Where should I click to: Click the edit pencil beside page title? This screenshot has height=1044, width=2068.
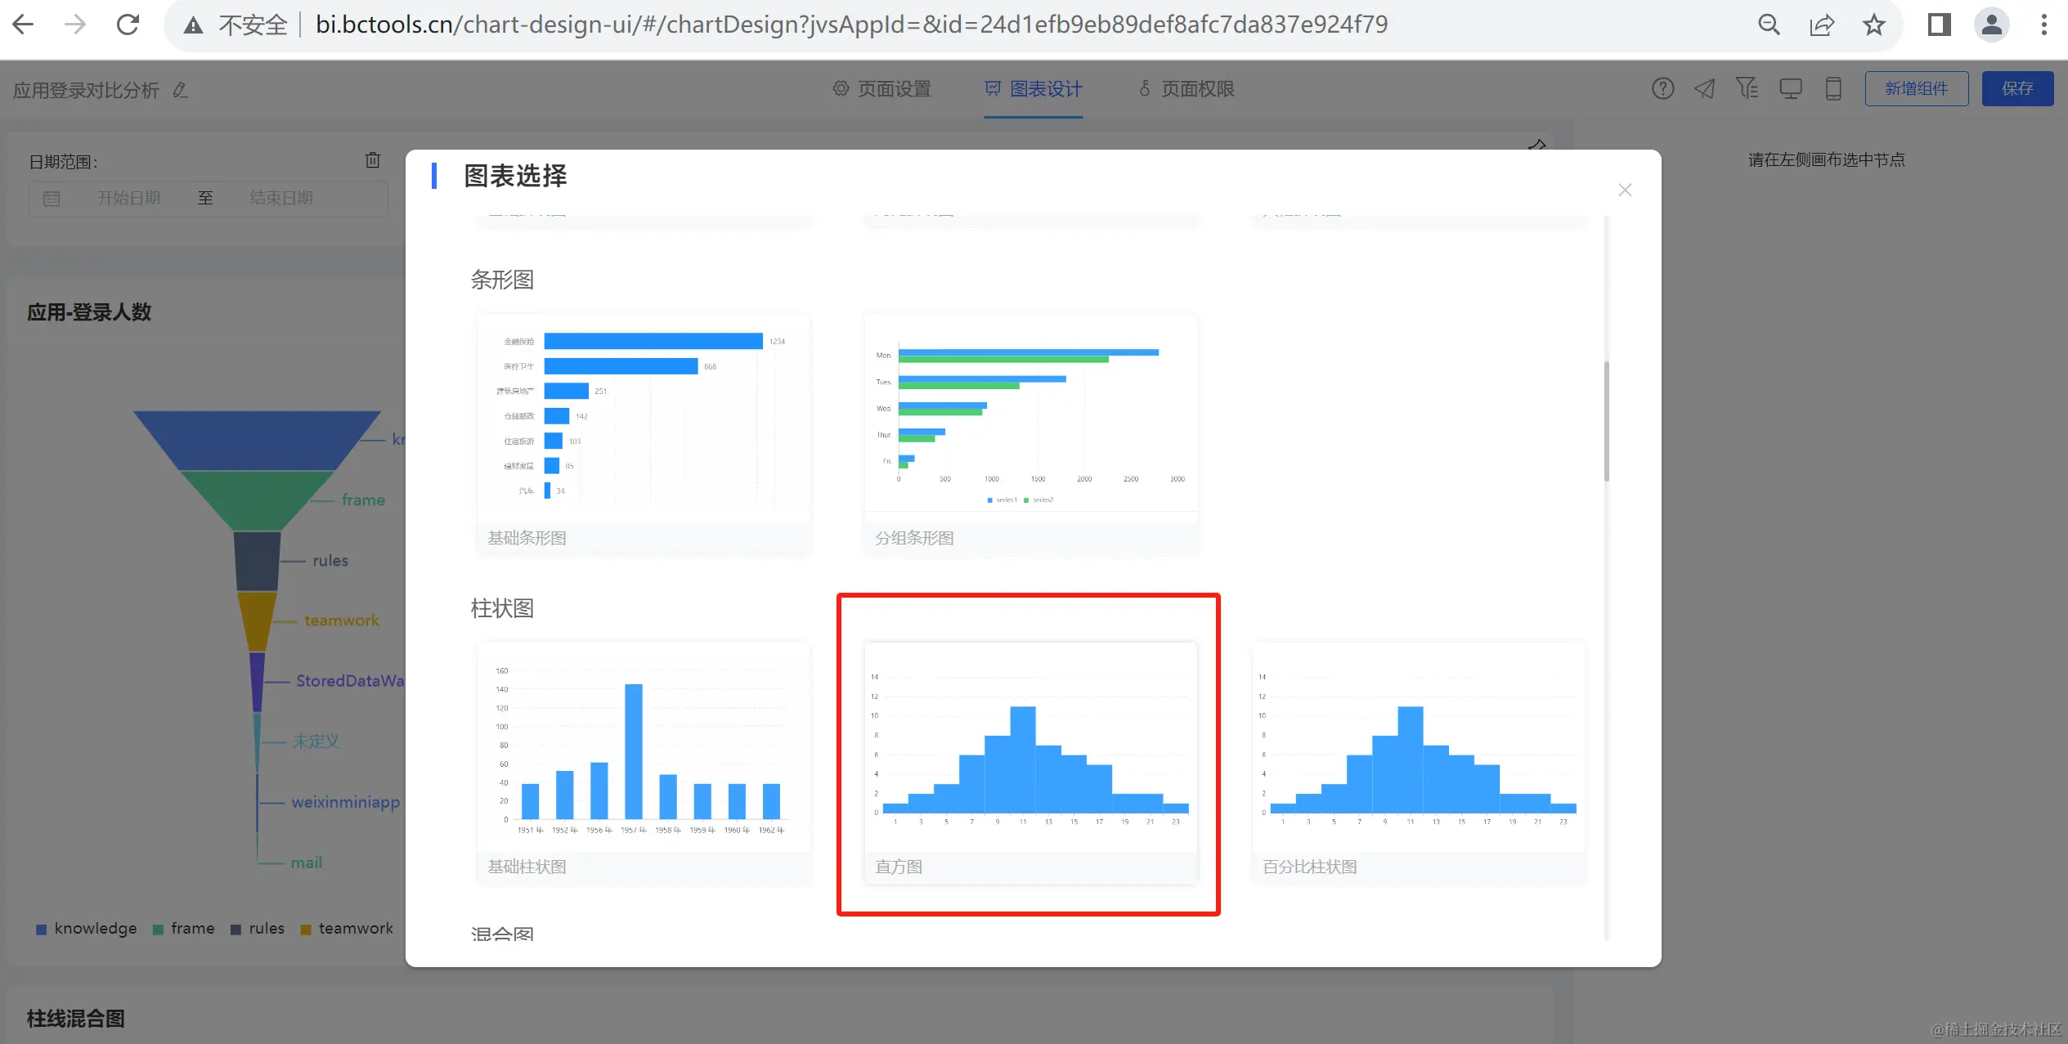(x=181, y=90)
